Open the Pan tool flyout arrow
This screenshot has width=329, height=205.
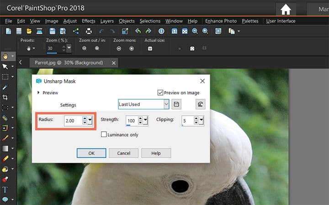click(13, 56)
